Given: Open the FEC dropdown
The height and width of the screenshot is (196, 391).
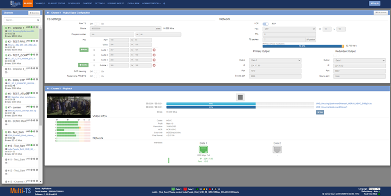Looking at the screenshot, I should [289, 29].
